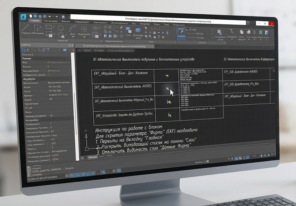The width and height of the screenshot is (296, 206).
Task: Toggle the magnifier-style snap button in the status bar
Action: tap(77, 175)
